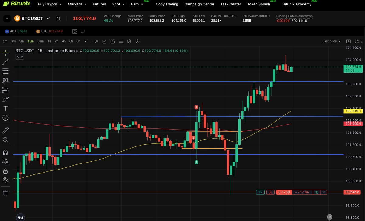Viewport: 365px width, 221px height.
Task: Toggle lock all drawing tools
Action: click(5, 171)
